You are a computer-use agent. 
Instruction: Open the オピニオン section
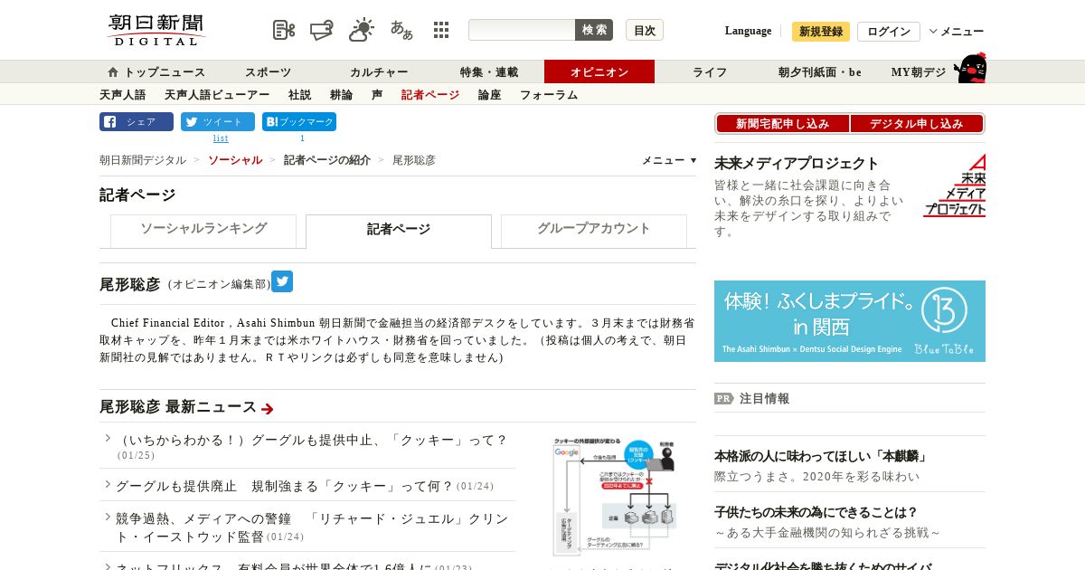(599, 71)
